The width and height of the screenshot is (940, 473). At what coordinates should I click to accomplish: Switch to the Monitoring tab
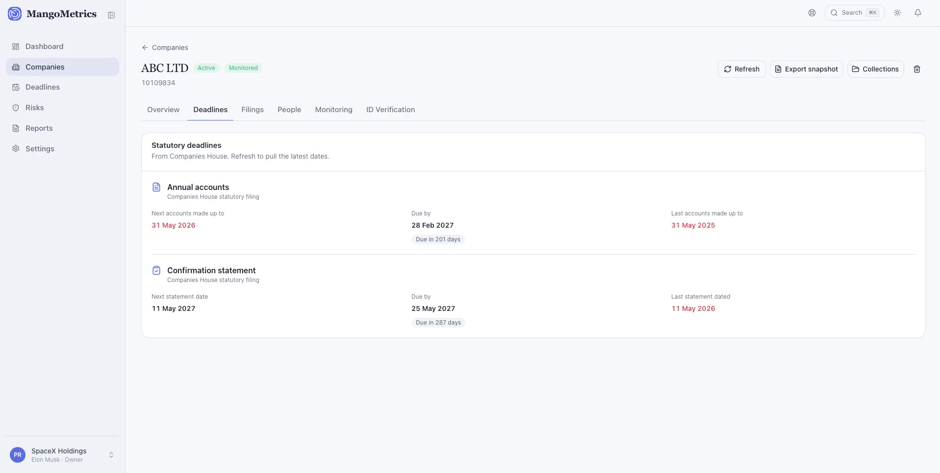pos(334,110)
